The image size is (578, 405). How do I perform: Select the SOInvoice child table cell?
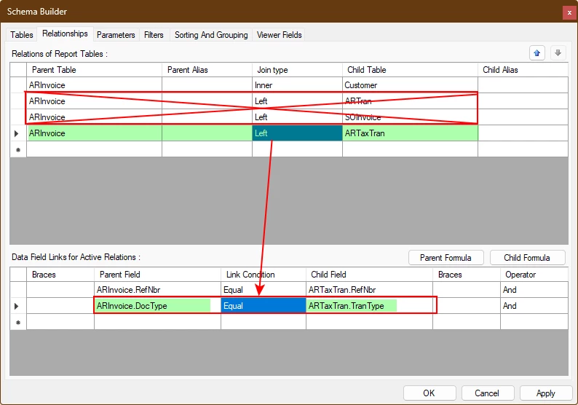click(410, 117)
